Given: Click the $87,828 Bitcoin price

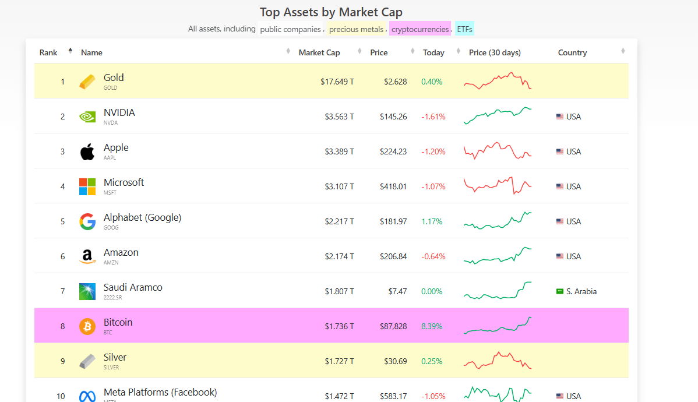Looking at the screenshot, I should (x=393, y=326).
